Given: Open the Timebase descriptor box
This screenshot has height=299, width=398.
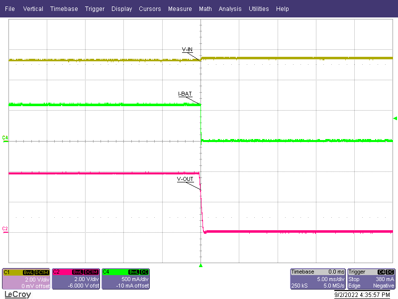Looking at the screenshot, I should pyautogui.click(x=317, y=279).
